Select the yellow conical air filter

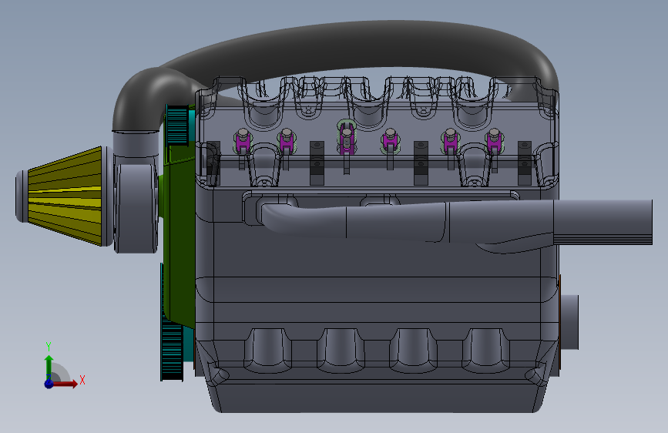[64, 196]
